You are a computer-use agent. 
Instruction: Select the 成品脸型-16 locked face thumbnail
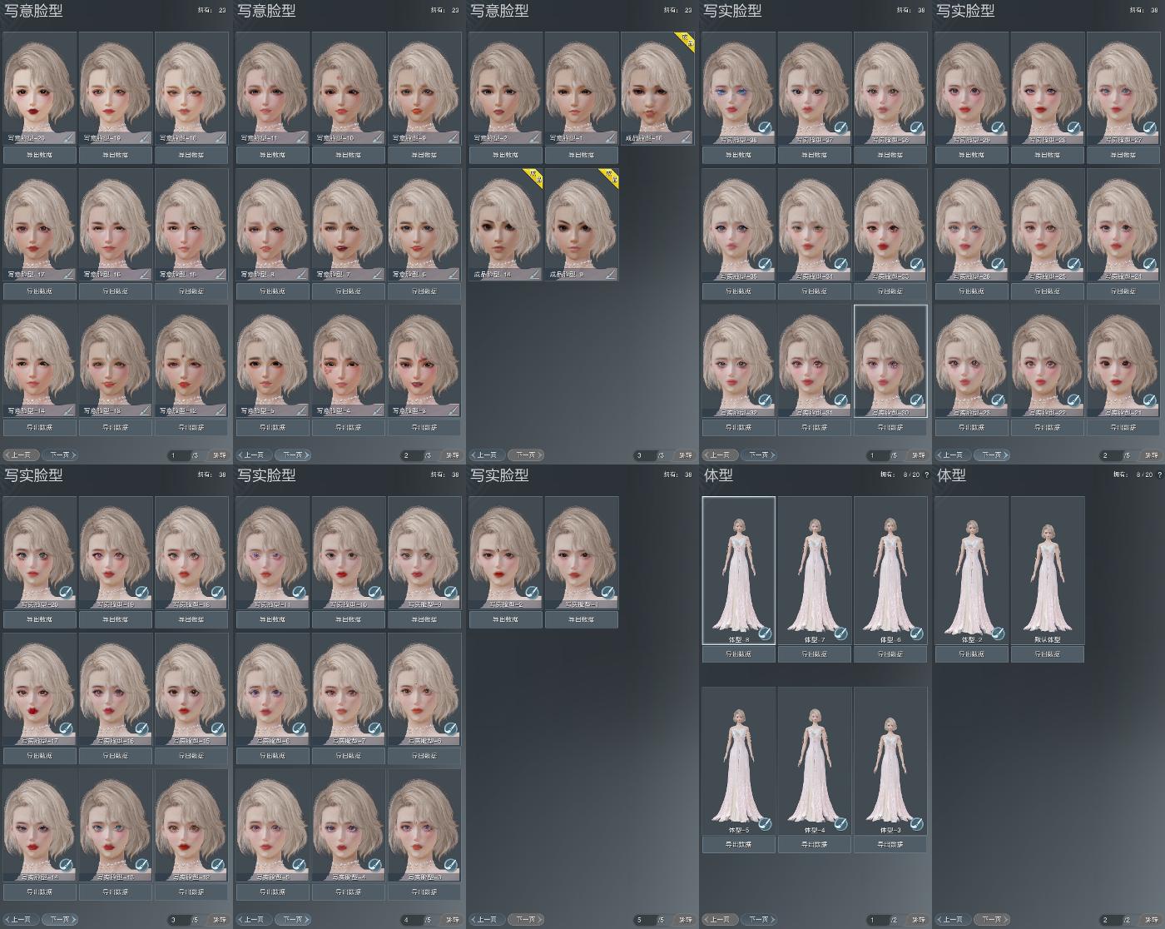(657, 88)
